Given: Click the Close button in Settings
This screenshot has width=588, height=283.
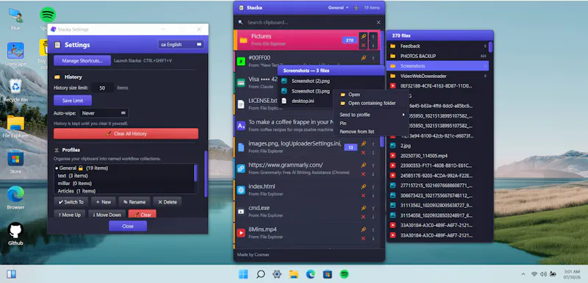Looking at the screenshot, I should 128,226.
